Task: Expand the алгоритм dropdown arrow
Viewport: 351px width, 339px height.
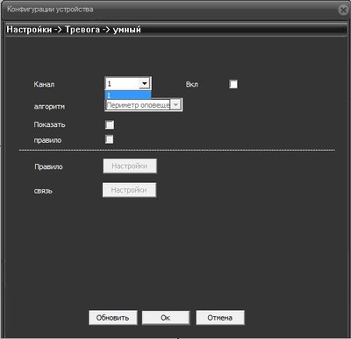Action: [175, 105]
